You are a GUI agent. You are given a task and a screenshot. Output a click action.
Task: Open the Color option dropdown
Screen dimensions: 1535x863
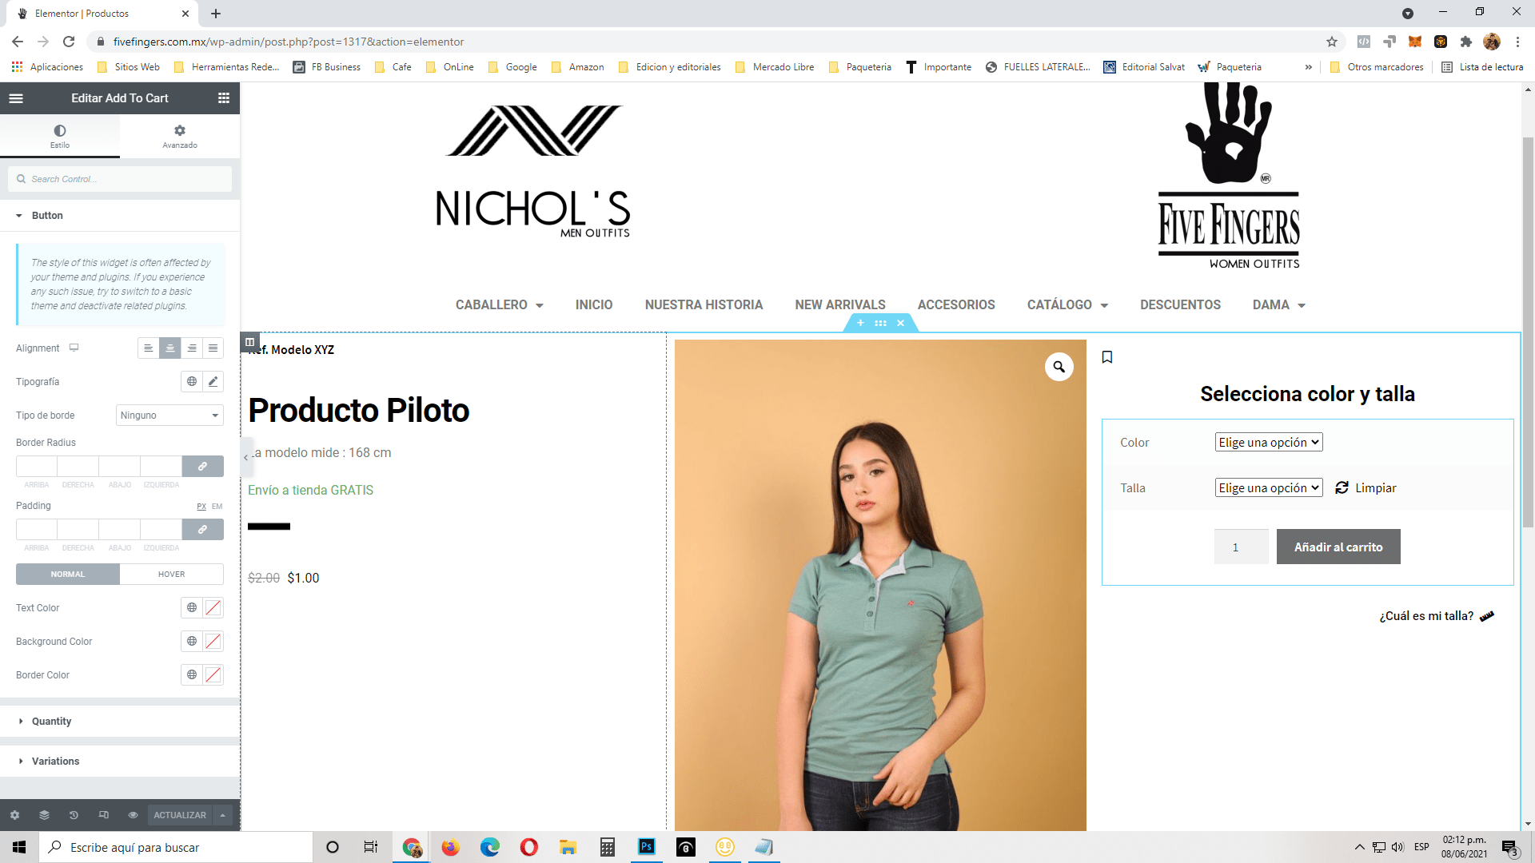[1269, 443]
